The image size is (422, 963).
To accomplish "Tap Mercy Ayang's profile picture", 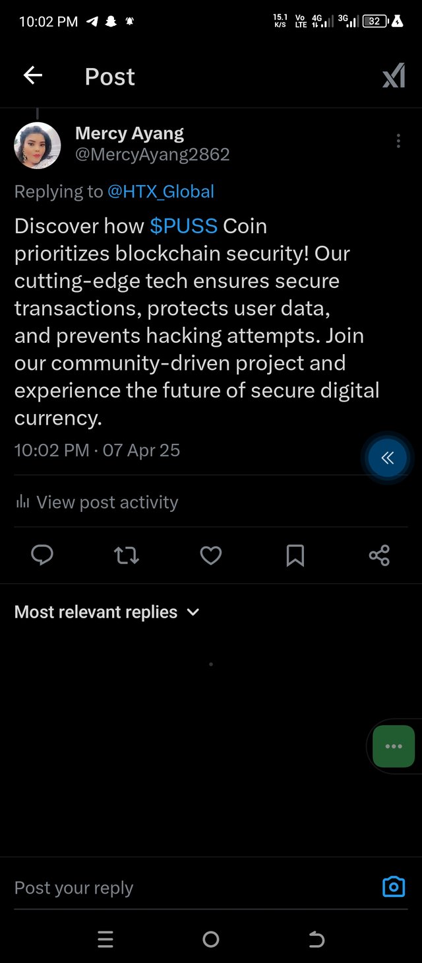I will 38,145.
